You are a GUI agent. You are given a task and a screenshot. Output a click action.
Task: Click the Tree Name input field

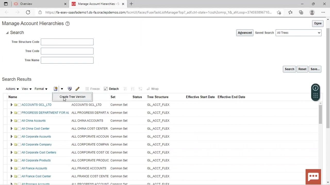tap(67, 60)
